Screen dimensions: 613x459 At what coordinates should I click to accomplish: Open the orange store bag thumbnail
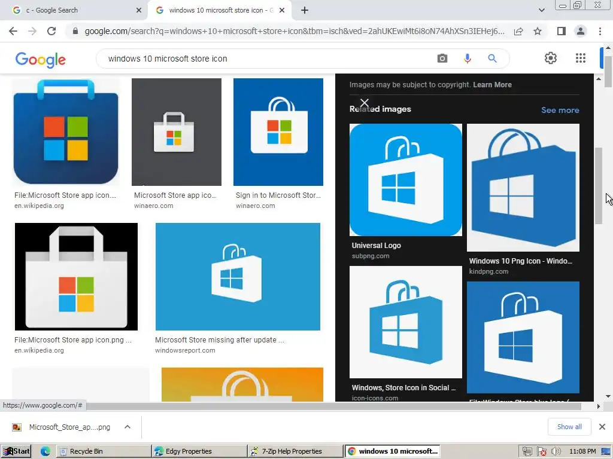tap(242, 384)
